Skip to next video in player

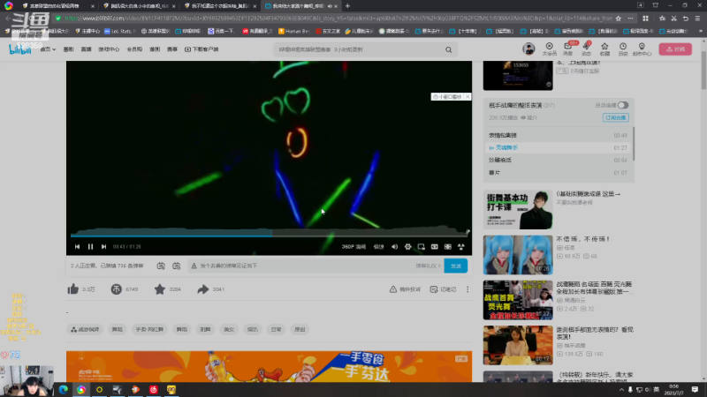tap(103, 247)
